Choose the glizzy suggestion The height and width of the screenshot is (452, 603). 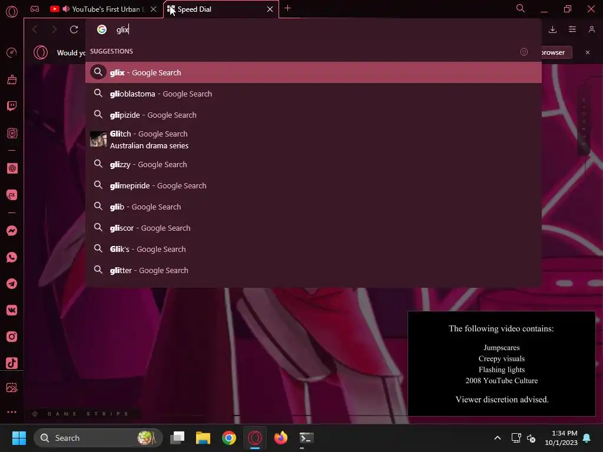click(313, 164)
